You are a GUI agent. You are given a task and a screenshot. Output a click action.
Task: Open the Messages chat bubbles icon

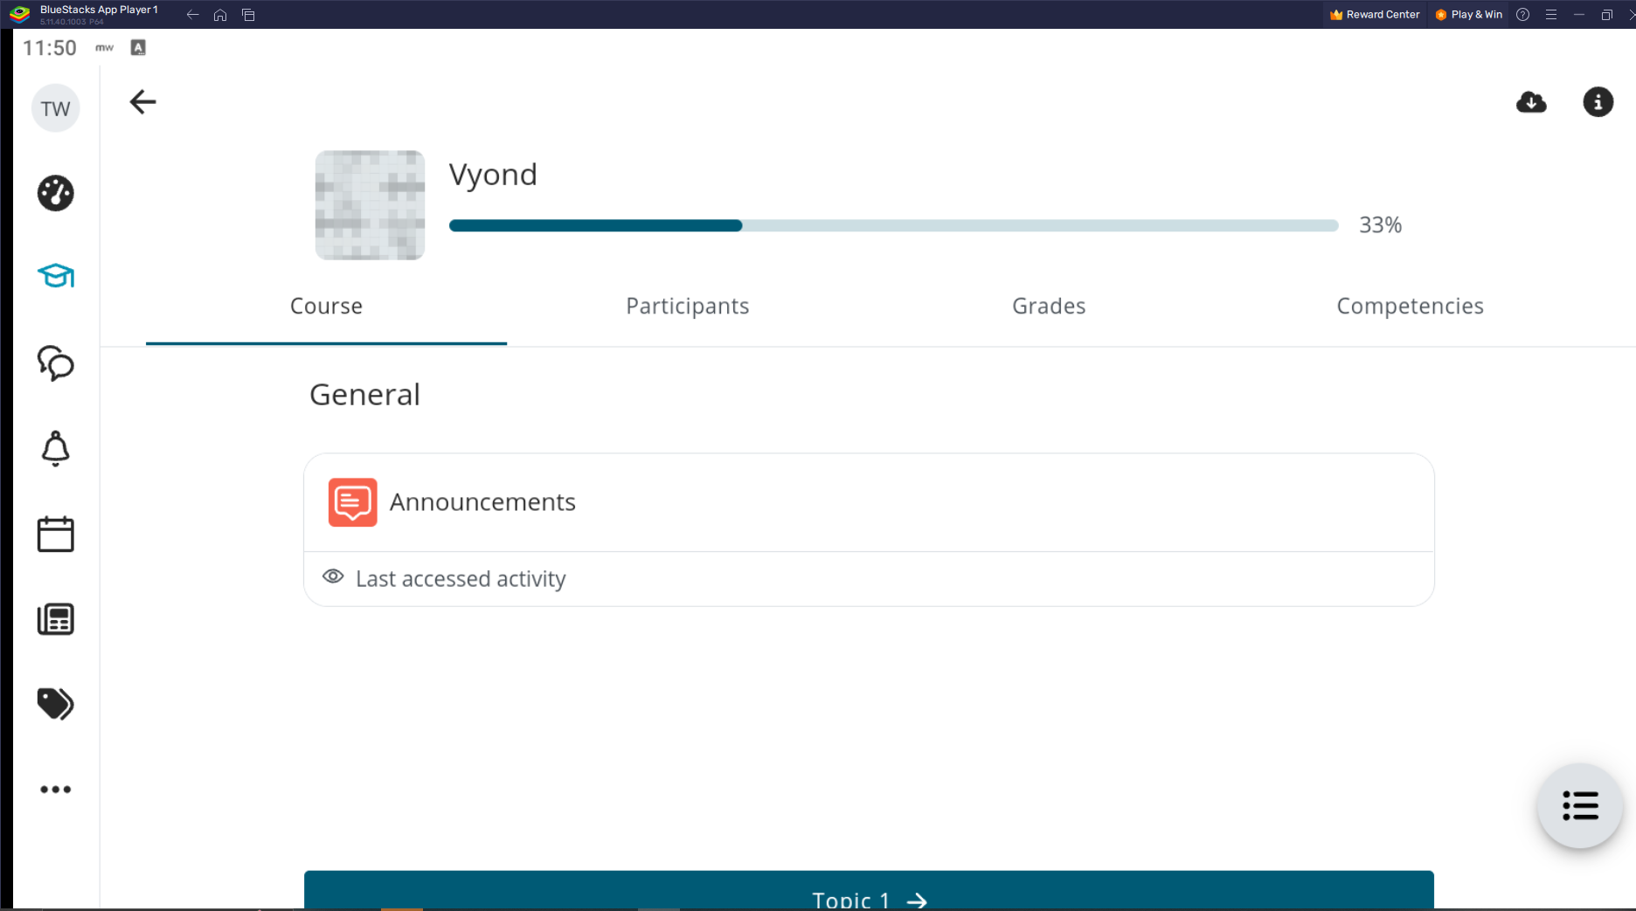55,362
